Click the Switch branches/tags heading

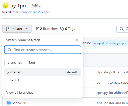[23, 40]
